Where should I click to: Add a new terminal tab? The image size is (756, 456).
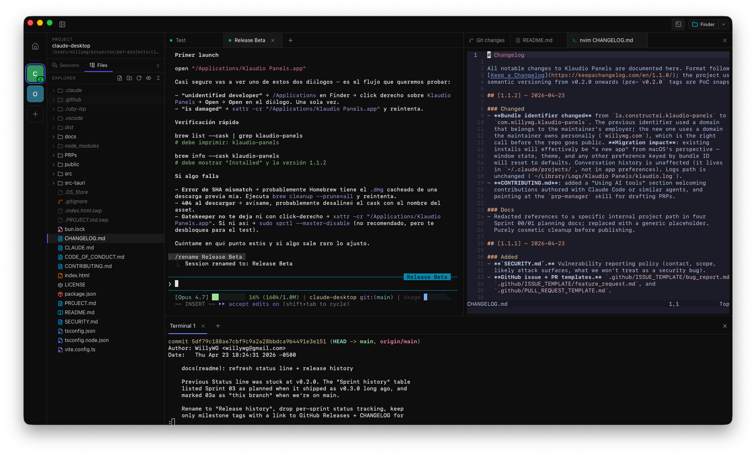[218, 326]
